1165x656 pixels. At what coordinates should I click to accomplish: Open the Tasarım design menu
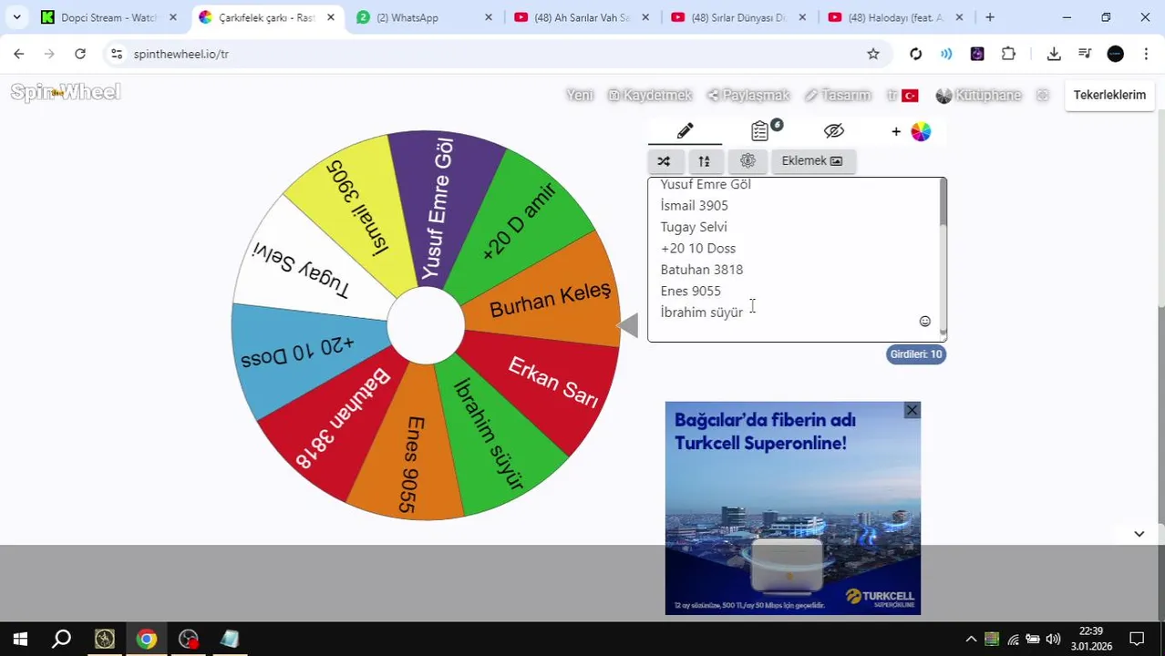tap(838, 96)
